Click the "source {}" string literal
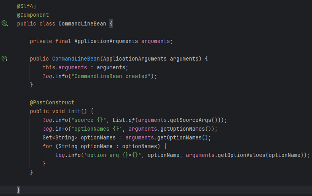Viewport: 312px width, 196px height. (x=88, y=120)
